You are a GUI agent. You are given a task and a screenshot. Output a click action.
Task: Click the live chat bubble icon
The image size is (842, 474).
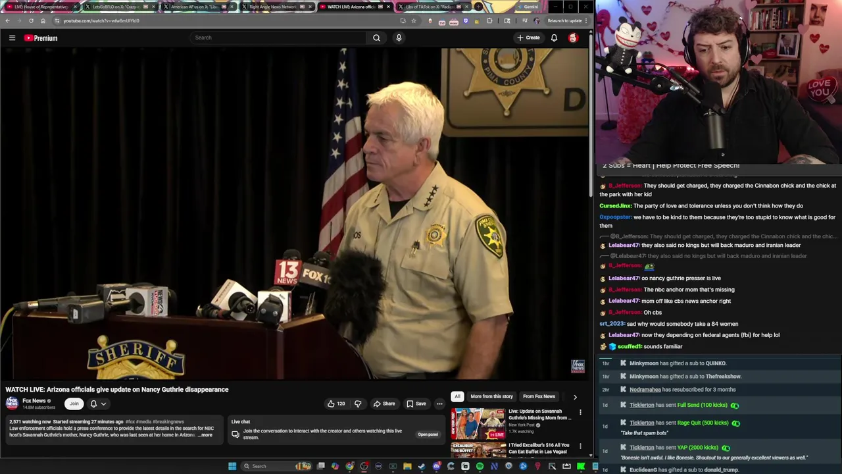coord(235,434)
